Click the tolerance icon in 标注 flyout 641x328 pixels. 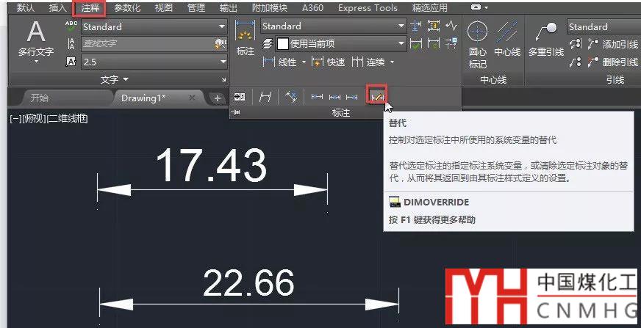(240, 97)
